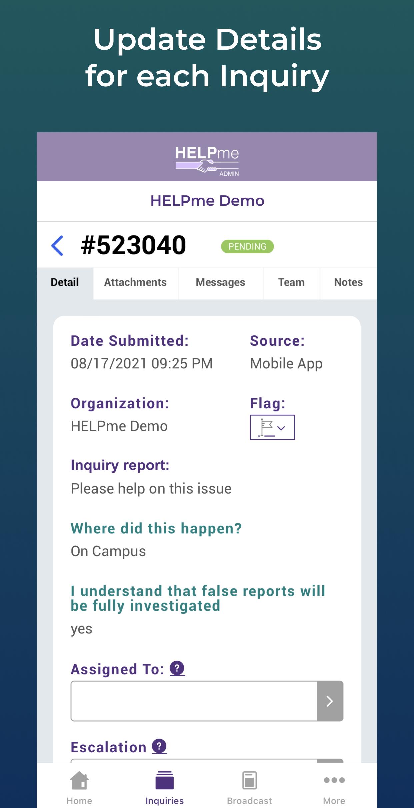Open the HELPme Admin logo
Screen dimensions: 414x808
coord(207,161)
